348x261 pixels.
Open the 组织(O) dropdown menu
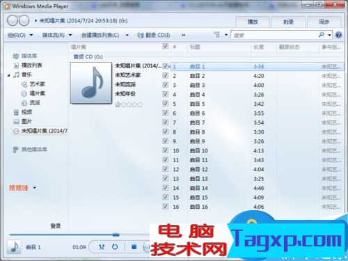tap(20, 35)
